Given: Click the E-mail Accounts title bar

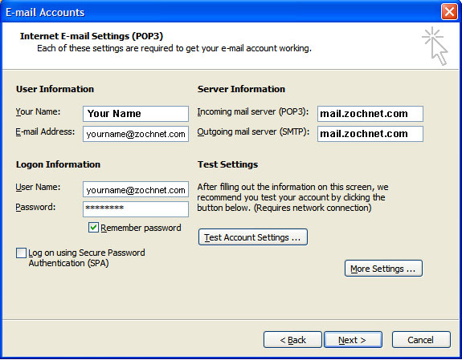Looking at the screenshot, I should click(x=221, y=12).
